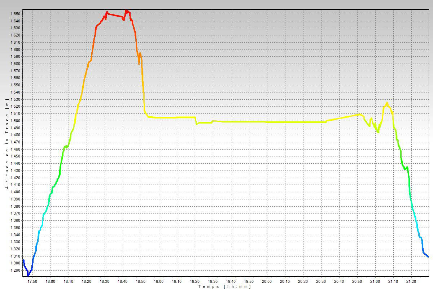
Task: Click the 'Altitude de la Trace [m]' axis title
Action: pyautogui.click(x=7, y=144)
